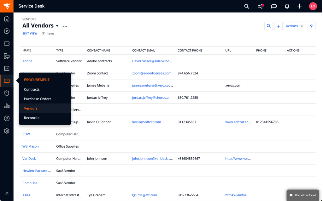Open the Adobe vendor record
Screen dimensions: 323x201
coord(27,61)
